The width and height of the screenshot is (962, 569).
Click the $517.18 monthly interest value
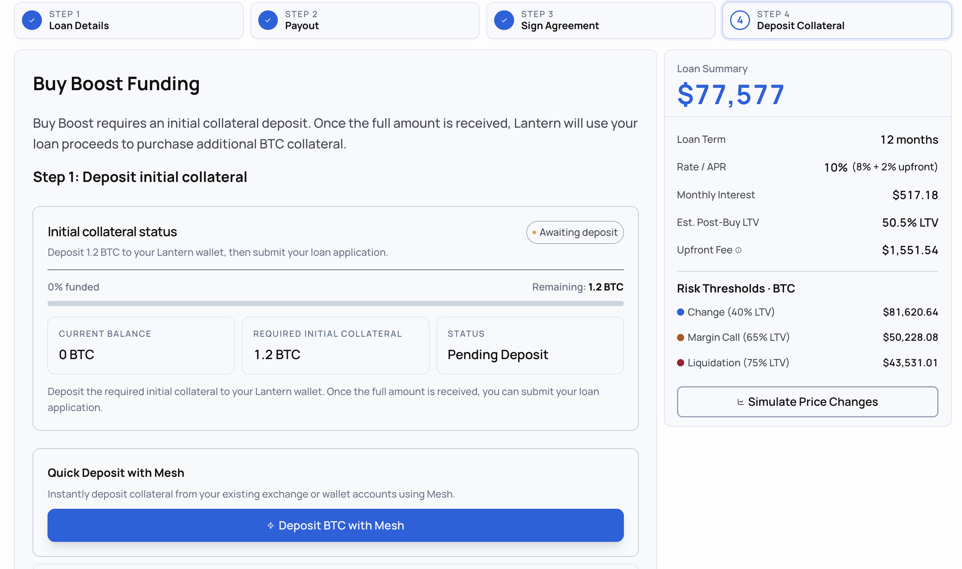pyautogui.click(x=915, y=195)
